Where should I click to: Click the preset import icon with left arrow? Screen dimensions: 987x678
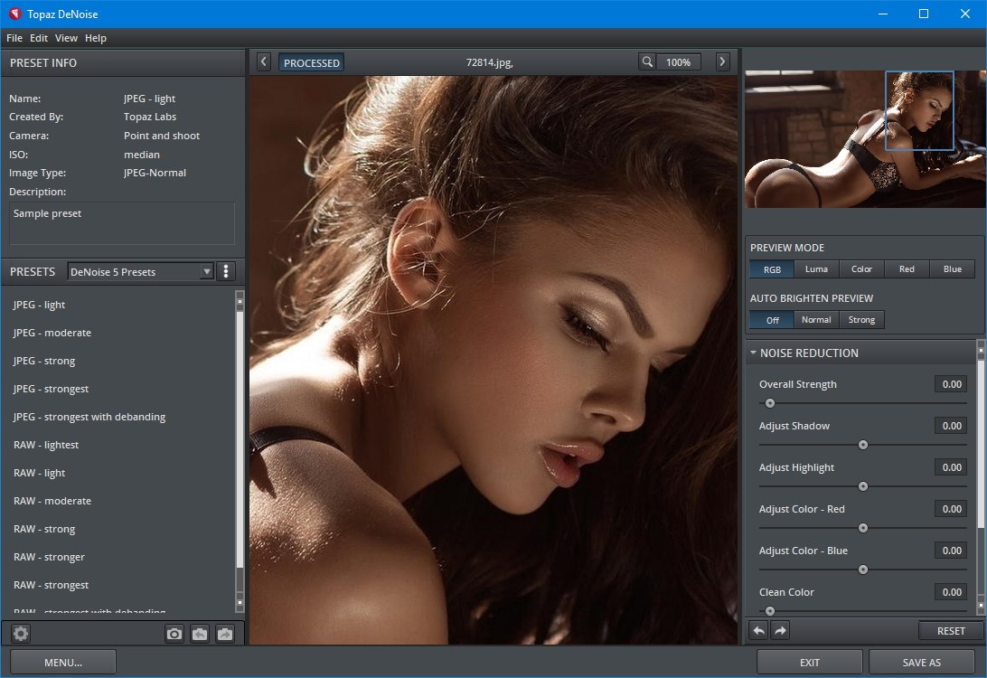[199, 634]
